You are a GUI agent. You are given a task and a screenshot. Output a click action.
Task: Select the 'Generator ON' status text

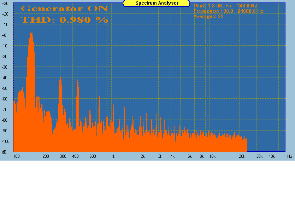click(x=64, y=8)
